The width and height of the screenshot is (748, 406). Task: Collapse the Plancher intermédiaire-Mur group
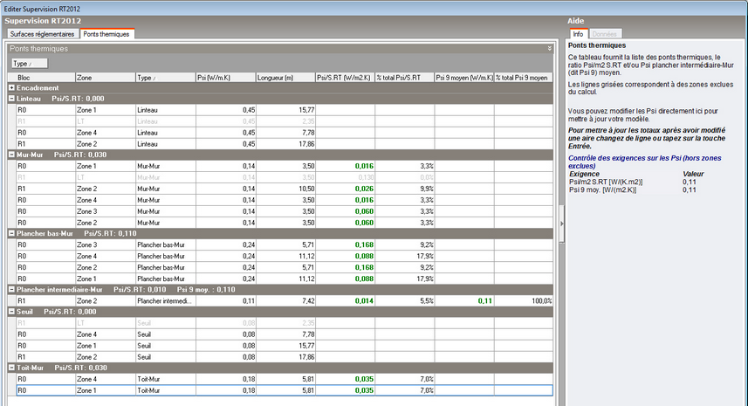click(x=11, y=288)
